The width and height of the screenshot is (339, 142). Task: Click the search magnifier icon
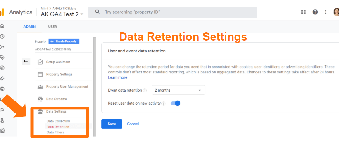[x=97, y=12]
